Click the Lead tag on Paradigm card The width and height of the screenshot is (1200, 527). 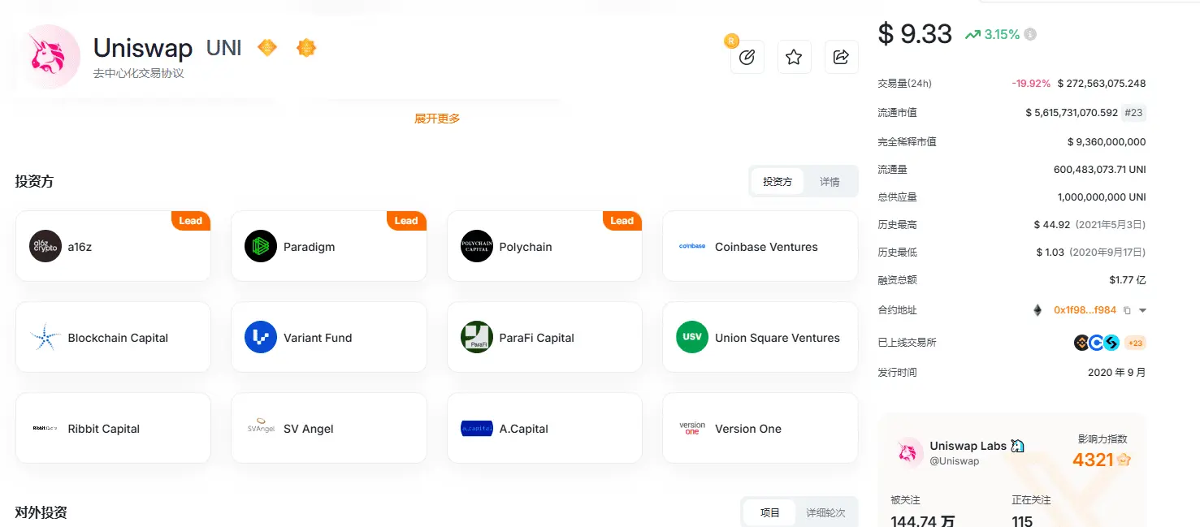coord(406,221)
